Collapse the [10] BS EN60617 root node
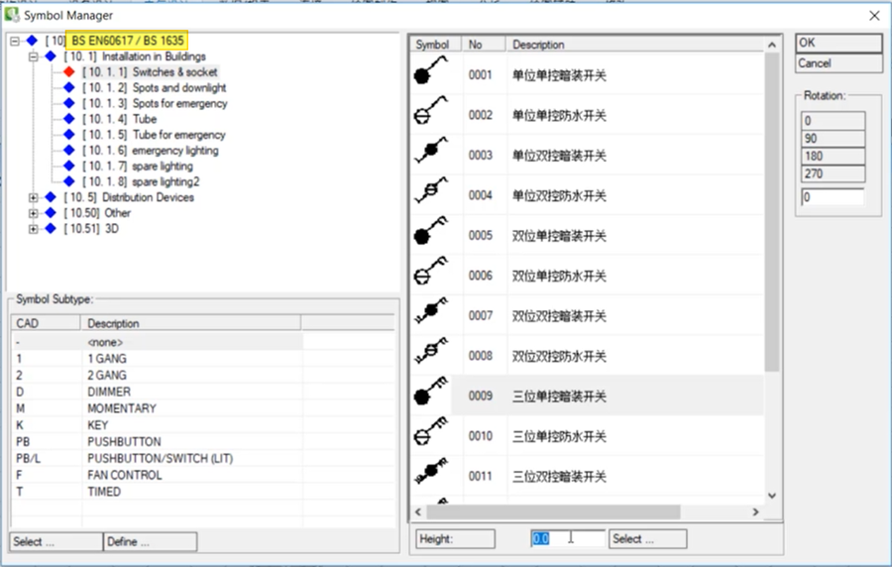The width and height of the screenshot is (892, 567). coord(15,41)
